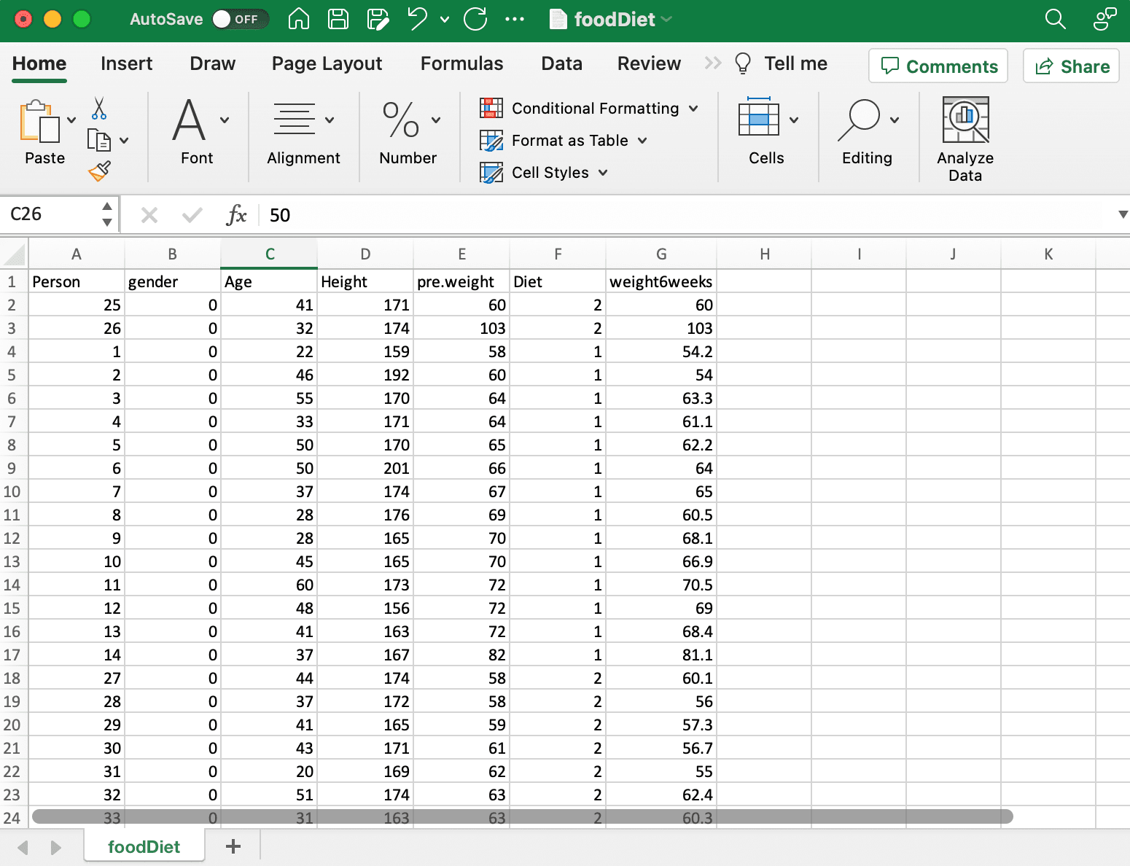1130x866 pixels.
Task: Click the Name Box stepper arrows
Action: point(107,214)
